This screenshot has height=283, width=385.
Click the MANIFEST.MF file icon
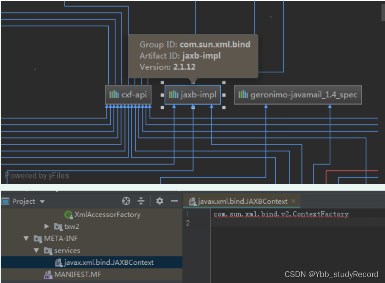pyautogui.click(x=48, y=275)
